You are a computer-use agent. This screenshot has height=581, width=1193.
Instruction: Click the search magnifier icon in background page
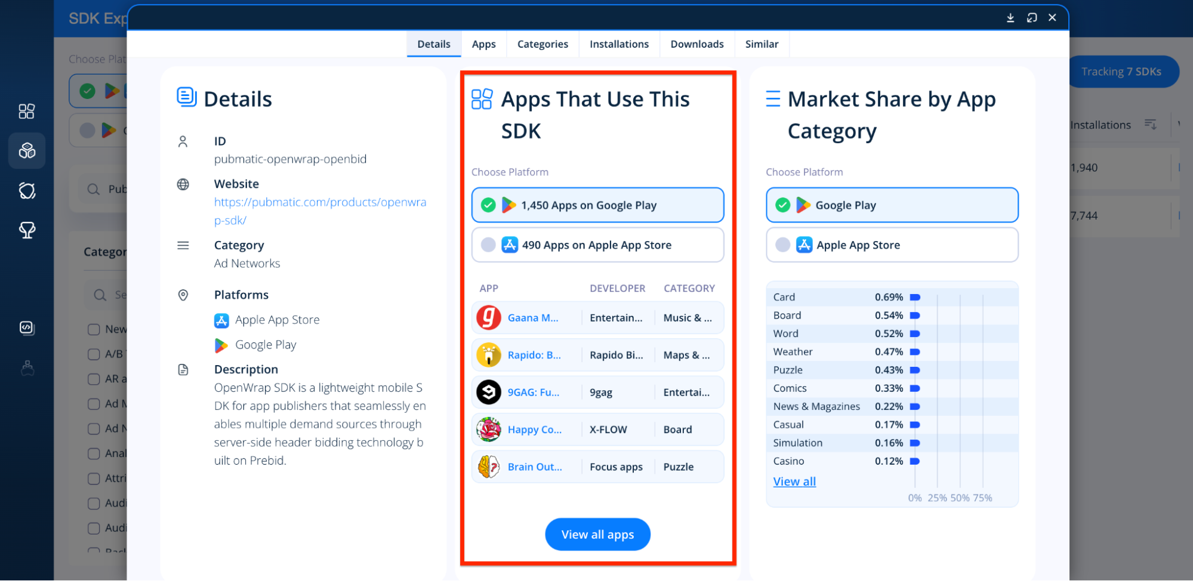(93, 189)
